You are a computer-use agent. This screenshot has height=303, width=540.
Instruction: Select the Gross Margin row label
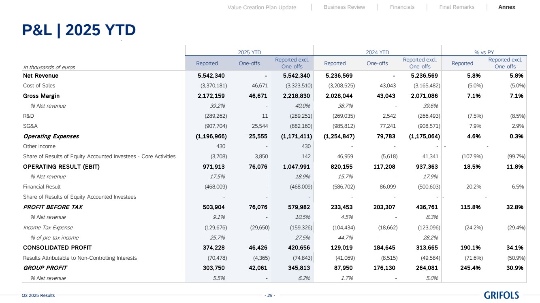[41, 96]
